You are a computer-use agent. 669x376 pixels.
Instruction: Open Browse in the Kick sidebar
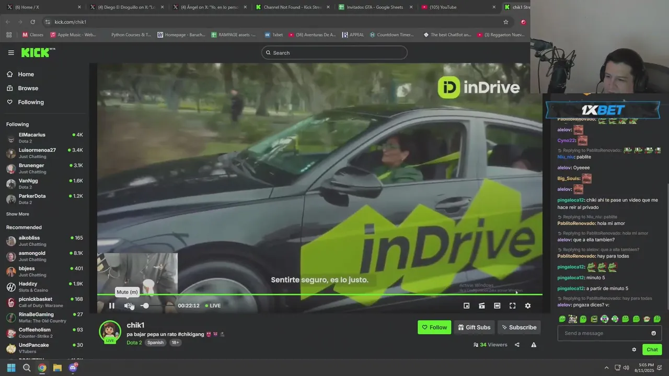pos(28,88)
